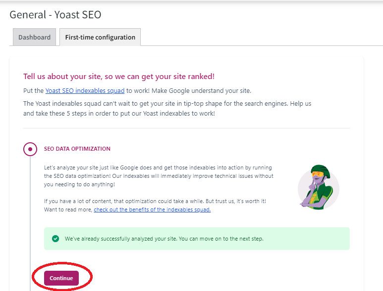The width and height of the screenshot is (383, 291).
Task: Switch to the Dashboard tab
Action: (34, 37)
